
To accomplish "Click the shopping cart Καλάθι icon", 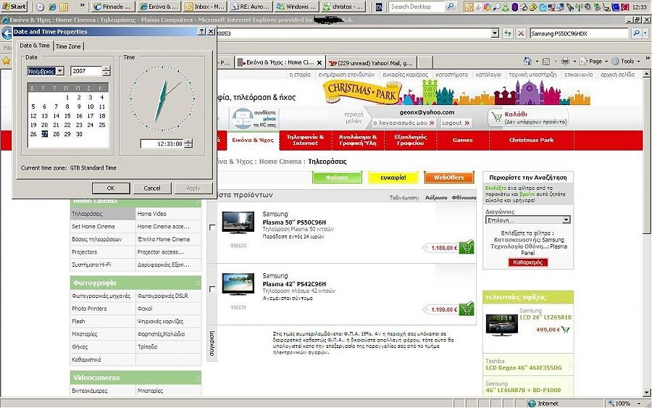I will 497,117.
